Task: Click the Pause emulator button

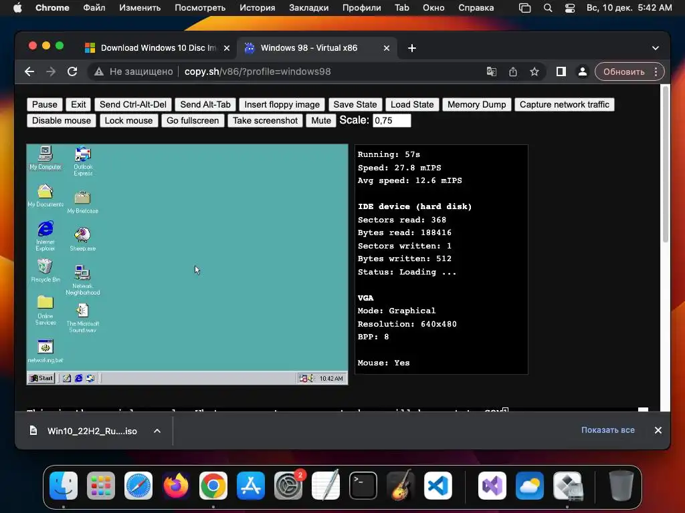Action: 45,104
